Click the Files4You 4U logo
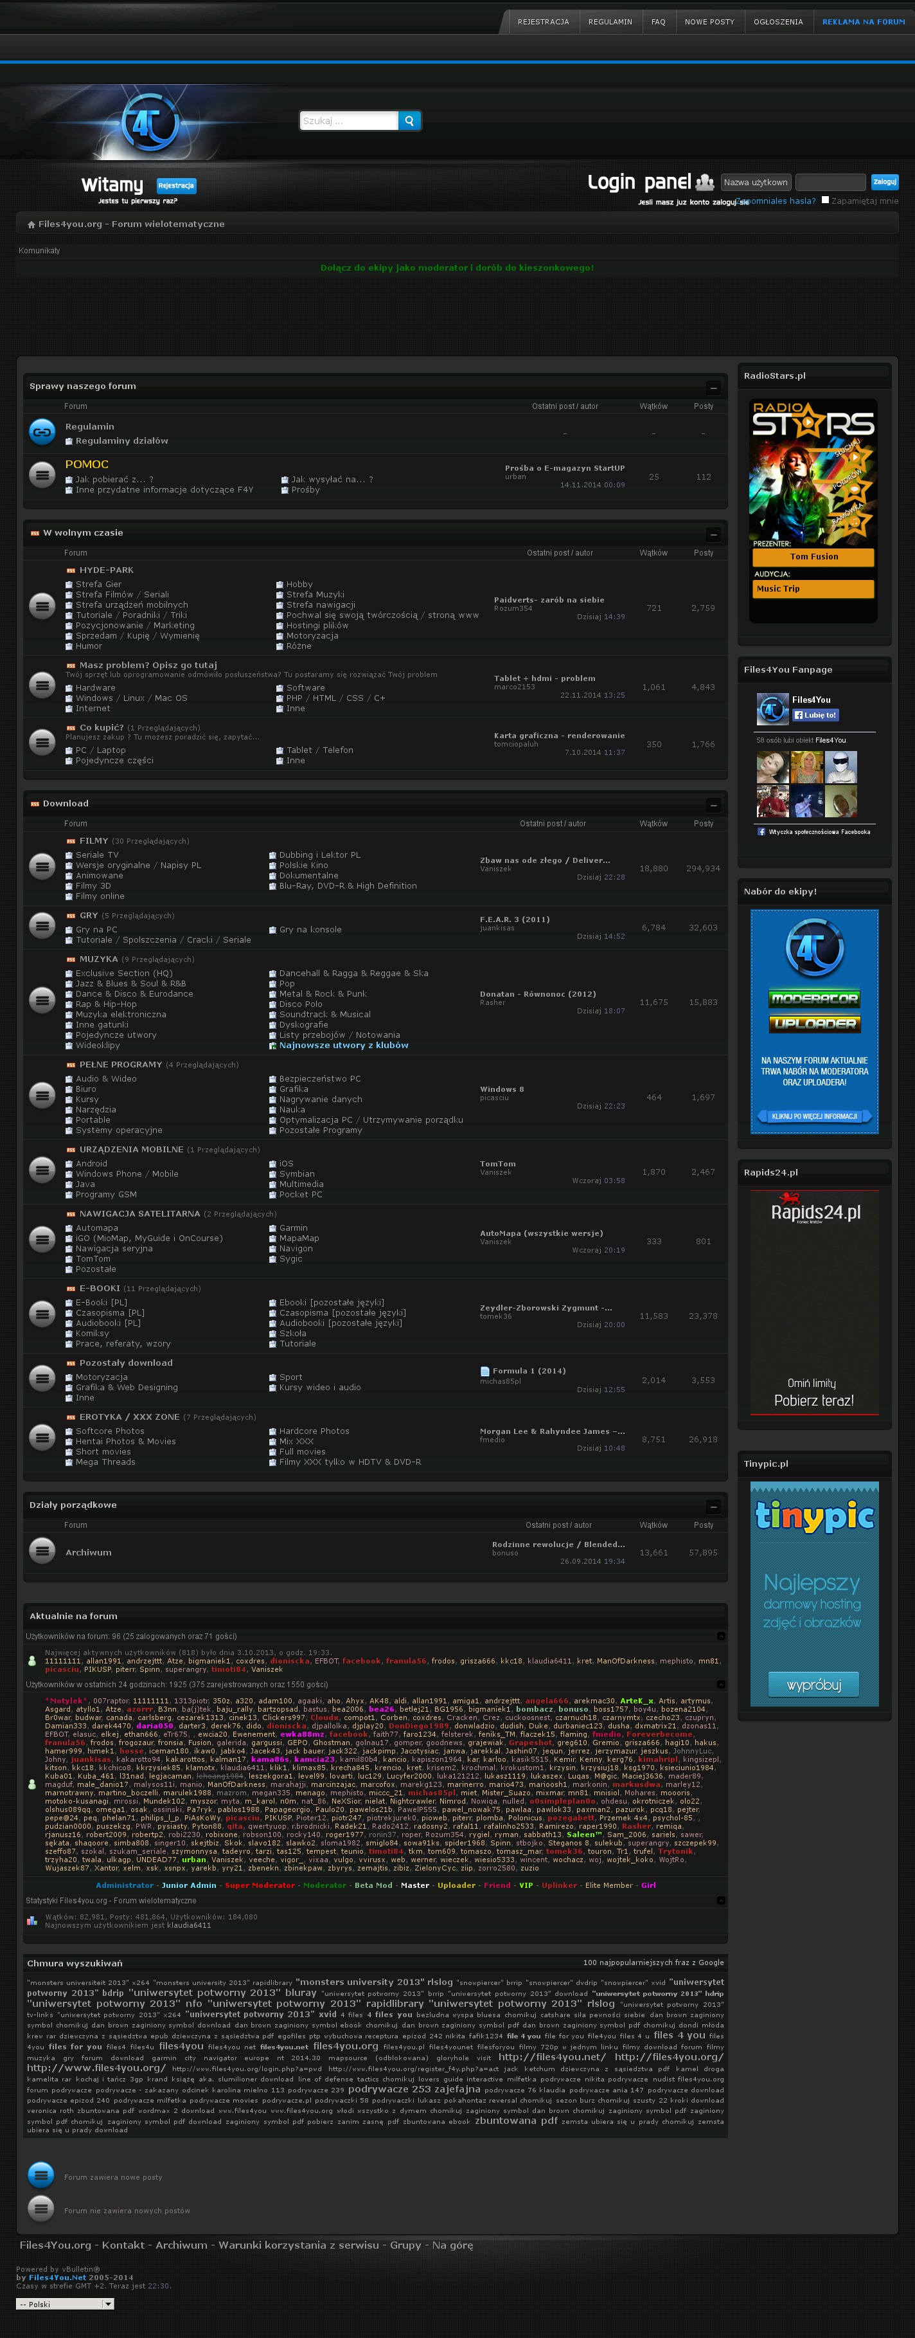This screenshot has width=915, height=2338. click(150, 123)
